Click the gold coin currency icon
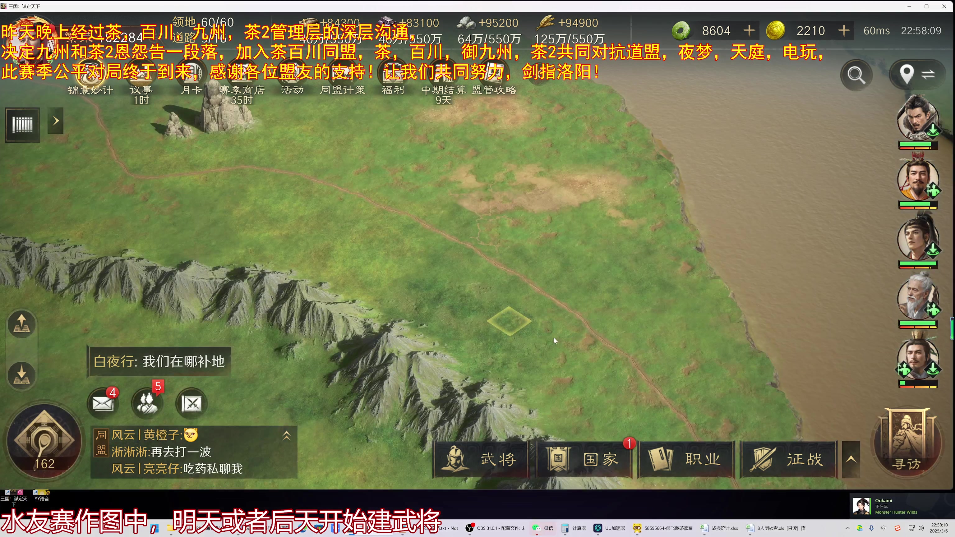955x537 pixels. (x=775, y=30)
